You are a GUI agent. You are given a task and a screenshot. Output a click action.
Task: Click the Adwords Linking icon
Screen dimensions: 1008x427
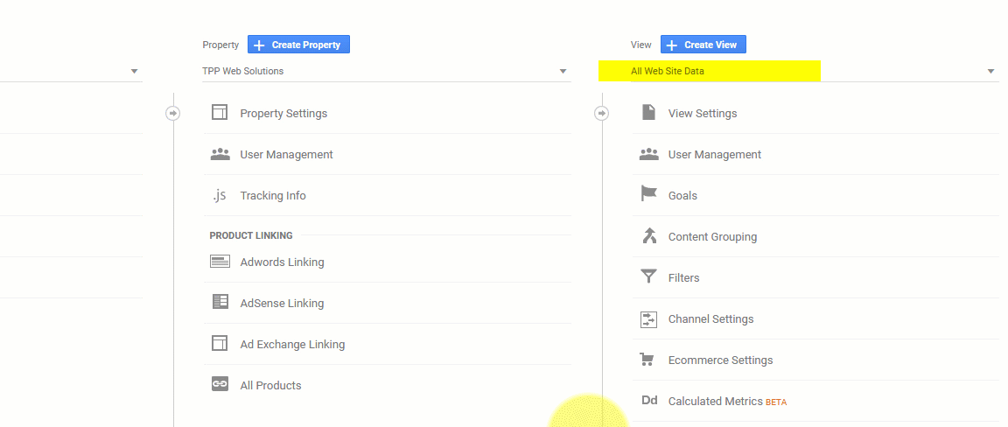coord(220,262)
